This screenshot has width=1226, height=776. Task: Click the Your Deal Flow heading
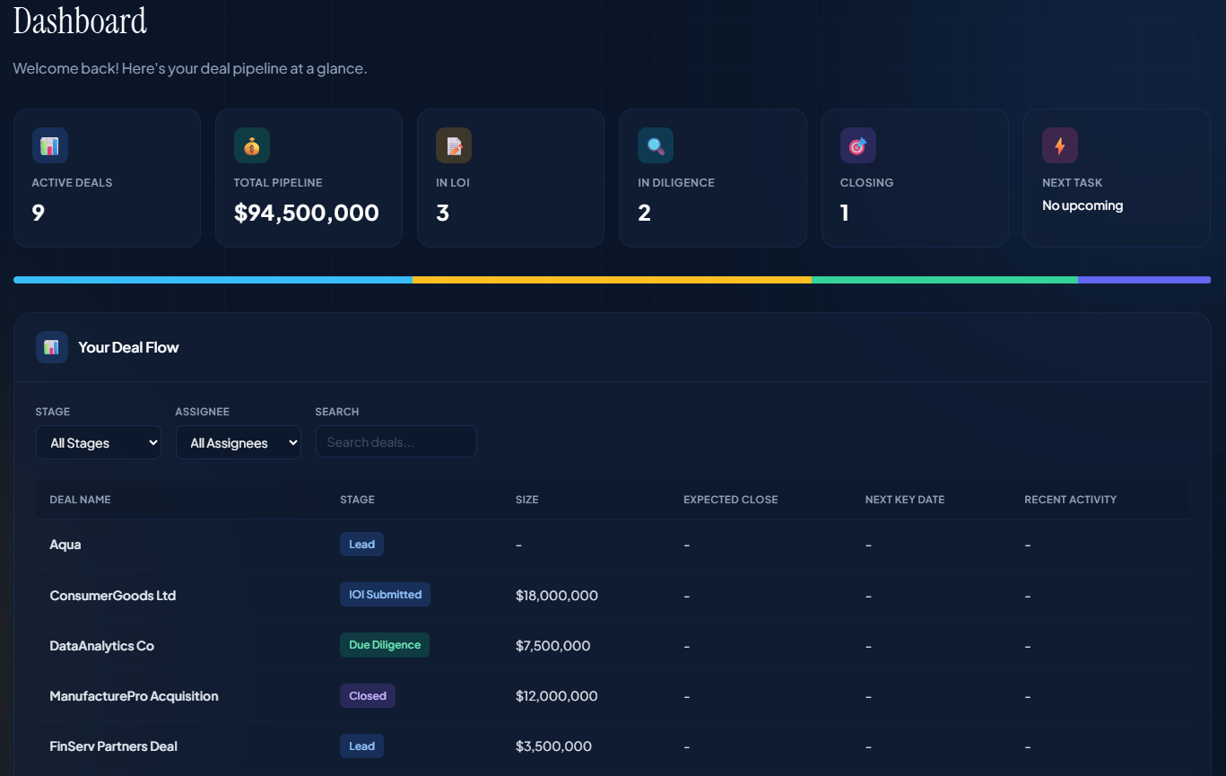(x=128, y=347)
